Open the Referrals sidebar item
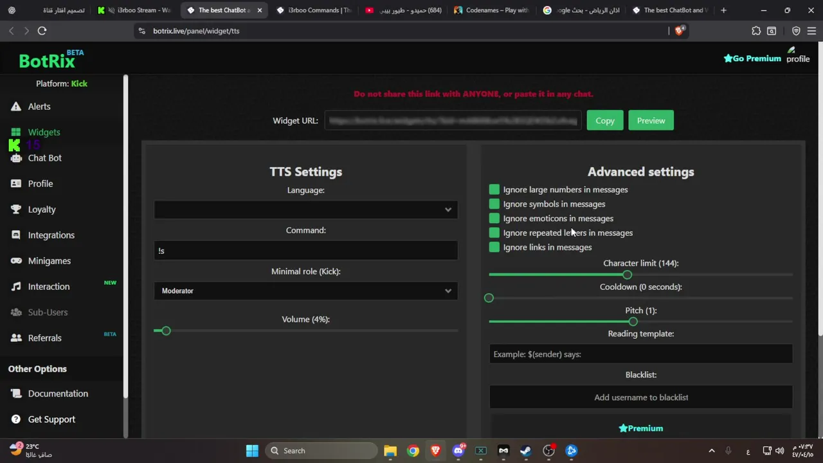Viewport: 823px width, 463px height. click(x=44, y=338)
